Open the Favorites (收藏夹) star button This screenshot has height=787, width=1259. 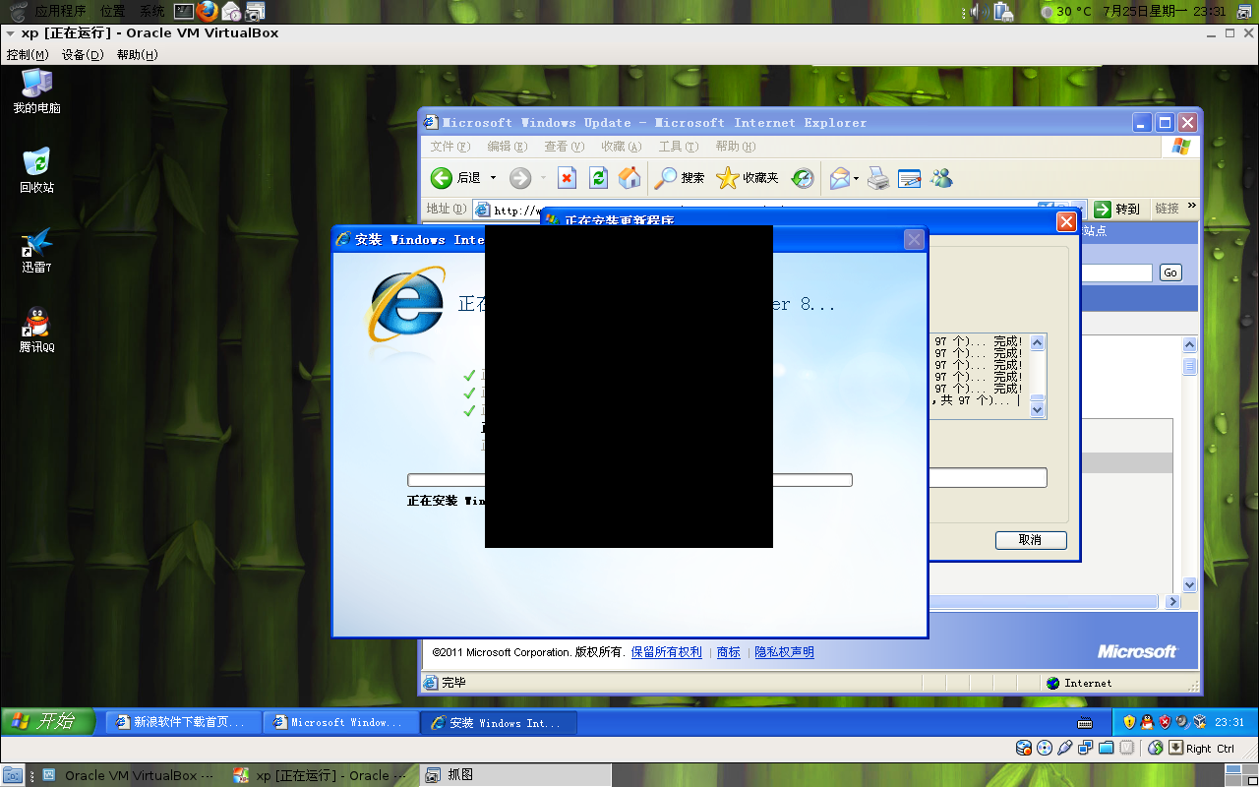(748, 178)
